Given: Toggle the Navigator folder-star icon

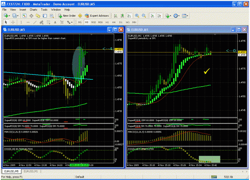Looking at the screenshot, I should click(x=38, y=16).
